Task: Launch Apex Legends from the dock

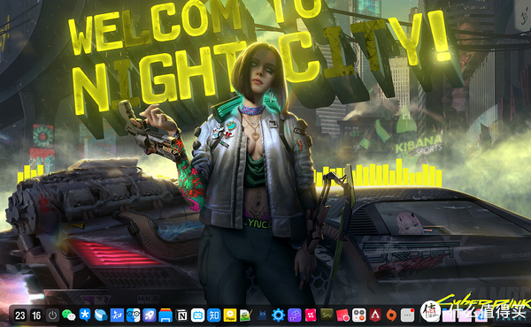Action: click(x=375, y=316)
